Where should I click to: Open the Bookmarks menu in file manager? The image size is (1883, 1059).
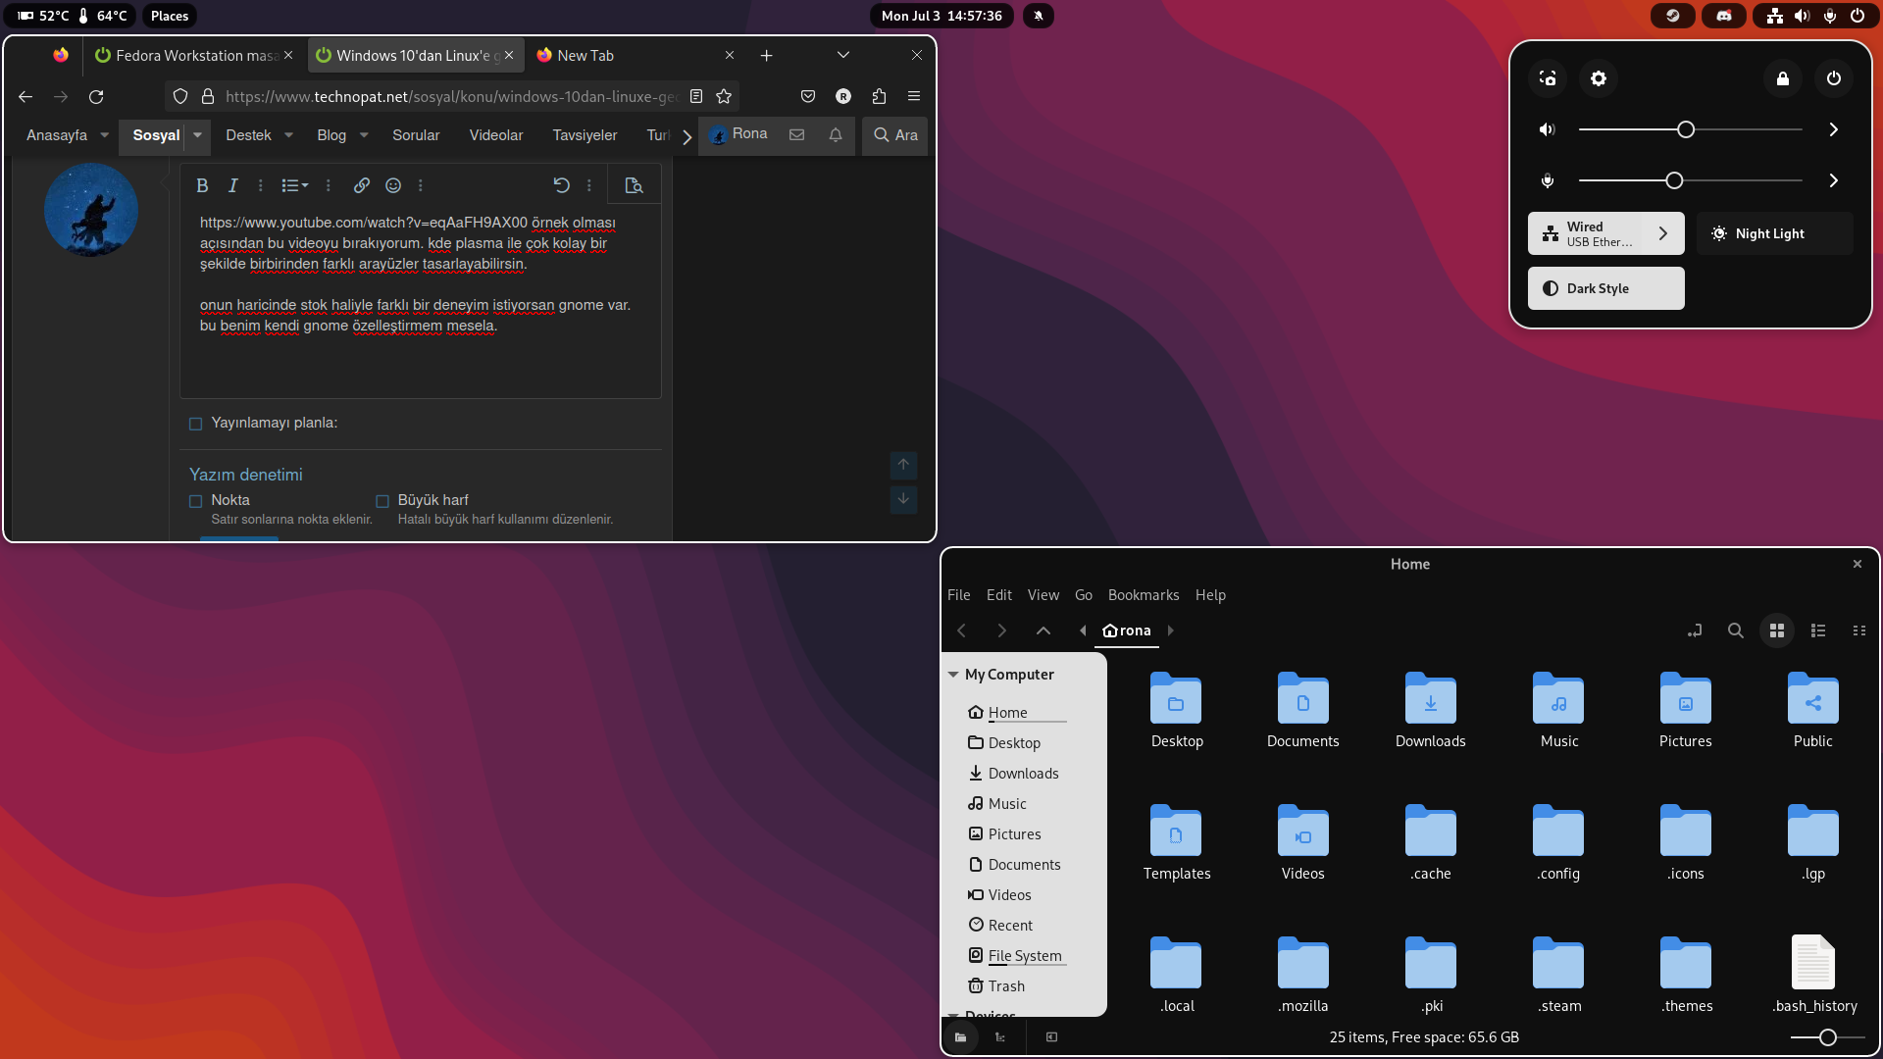tap(1143, 595)
